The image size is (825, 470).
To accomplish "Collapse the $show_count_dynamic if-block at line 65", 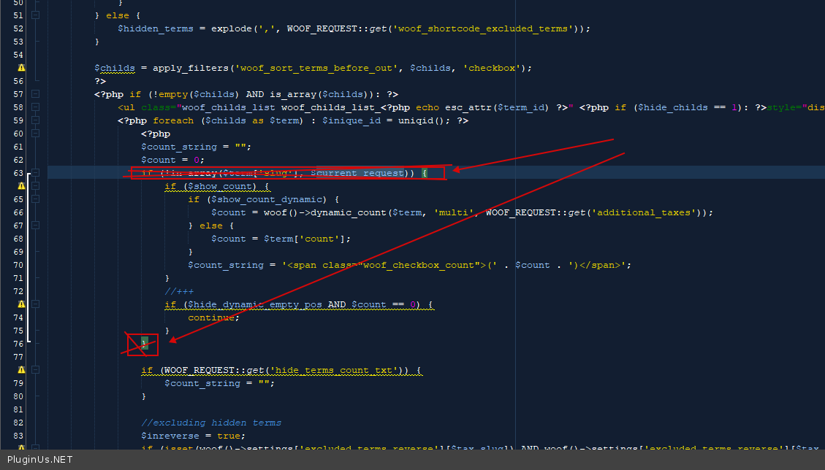I will point(36,199).
